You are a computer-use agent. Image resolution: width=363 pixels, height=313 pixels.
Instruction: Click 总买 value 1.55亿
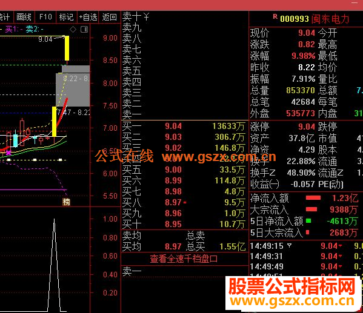233,246
